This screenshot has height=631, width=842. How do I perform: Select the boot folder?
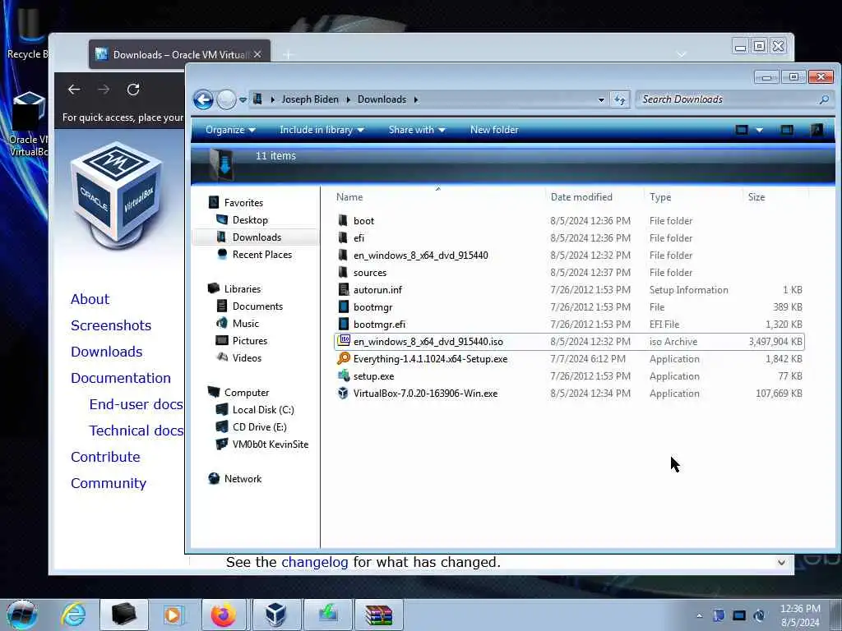tap(569, 220)
